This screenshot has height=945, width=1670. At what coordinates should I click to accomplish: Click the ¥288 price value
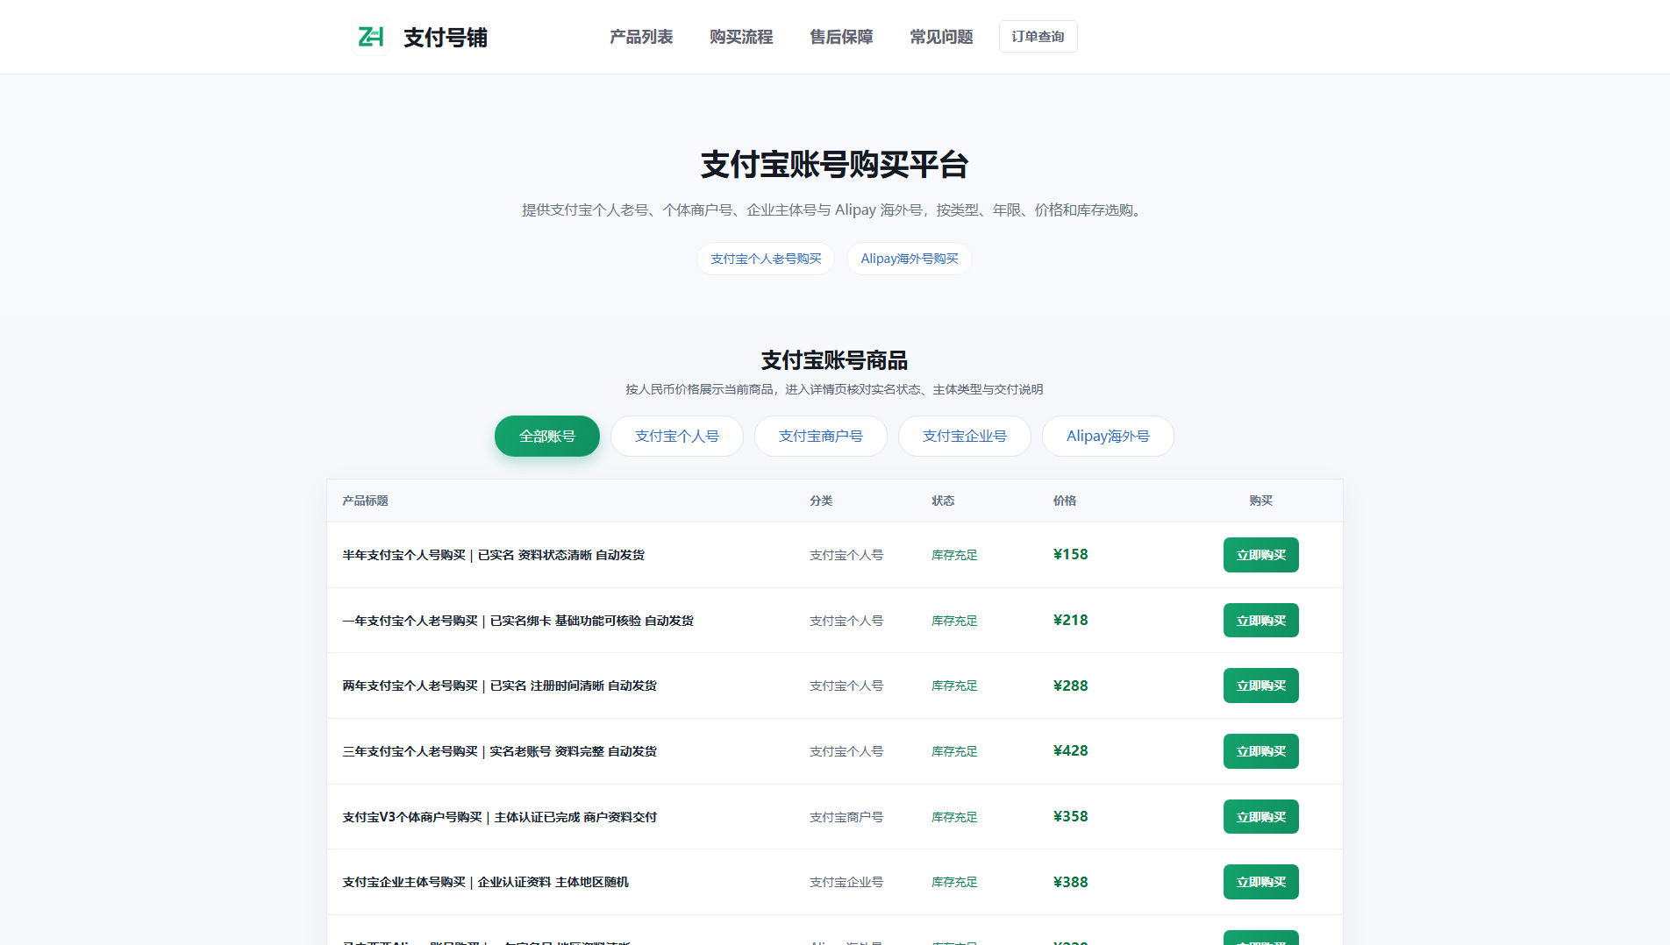(x=1070, y=686)
